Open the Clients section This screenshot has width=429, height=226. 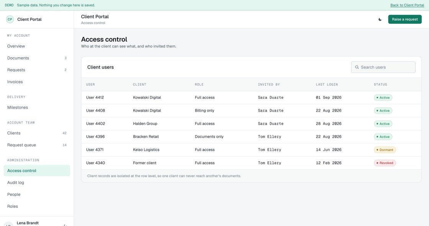37,133
